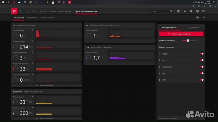Click plus icon for RAM usage 1.7 GB
Image resolution: width=218 pixels, height=122 pixels.
[106, 52]
